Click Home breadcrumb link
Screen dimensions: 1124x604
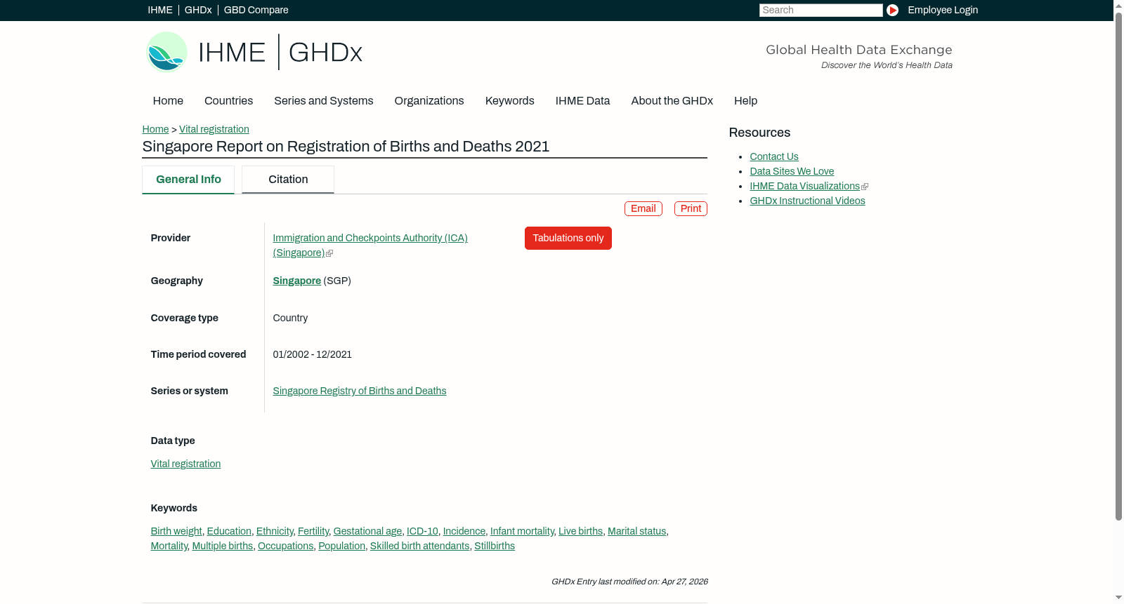[155, 129]
